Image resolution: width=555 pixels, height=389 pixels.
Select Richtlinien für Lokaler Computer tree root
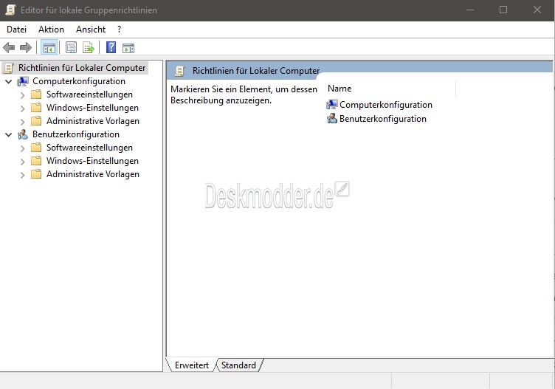[82, 68]
